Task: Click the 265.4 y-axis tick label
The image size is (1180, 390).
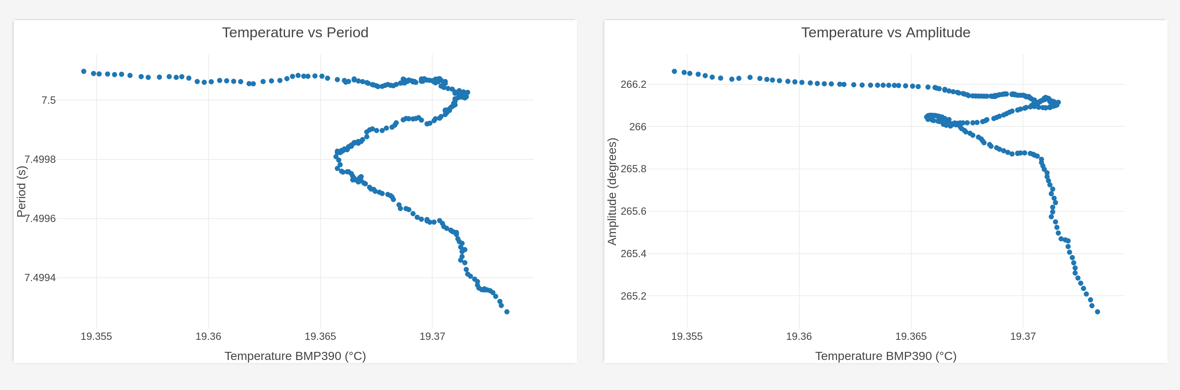Action: [633, 253]
